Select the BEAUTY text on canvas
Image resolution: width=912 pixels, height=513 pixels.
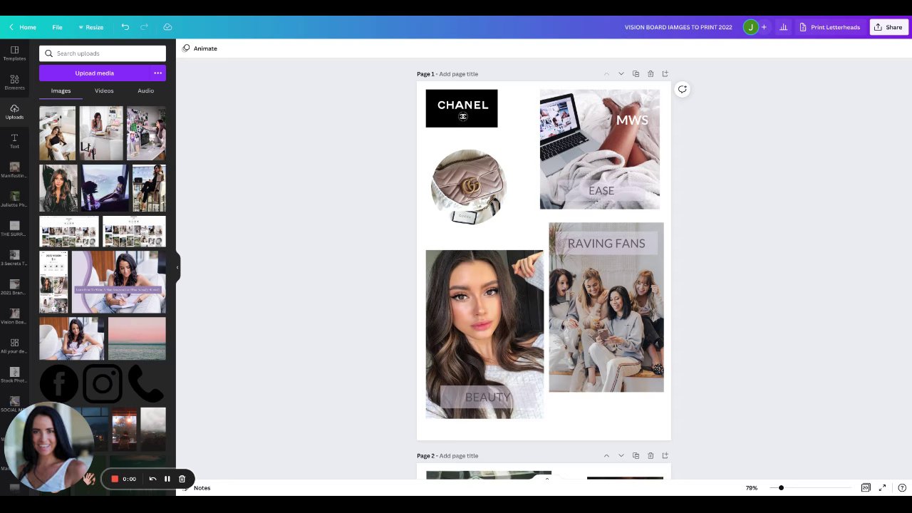click(x=488, y=397)
